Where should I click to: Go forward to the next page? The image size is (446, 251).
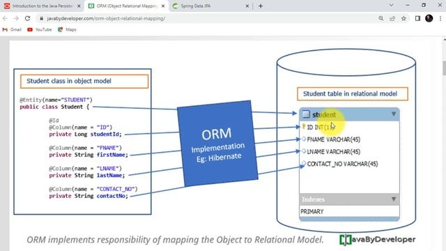tap(16, 19)
